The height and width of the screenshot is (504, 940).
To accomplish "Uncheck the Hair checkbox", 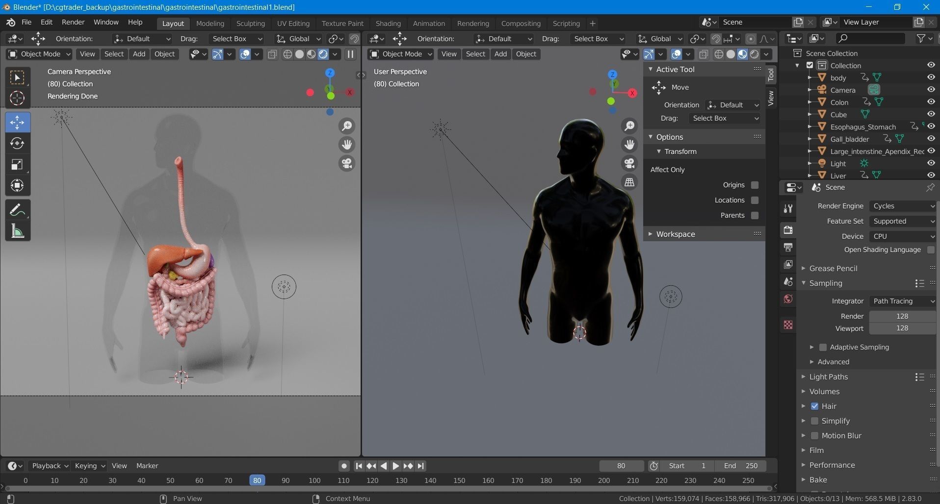I will pos(814,406).
